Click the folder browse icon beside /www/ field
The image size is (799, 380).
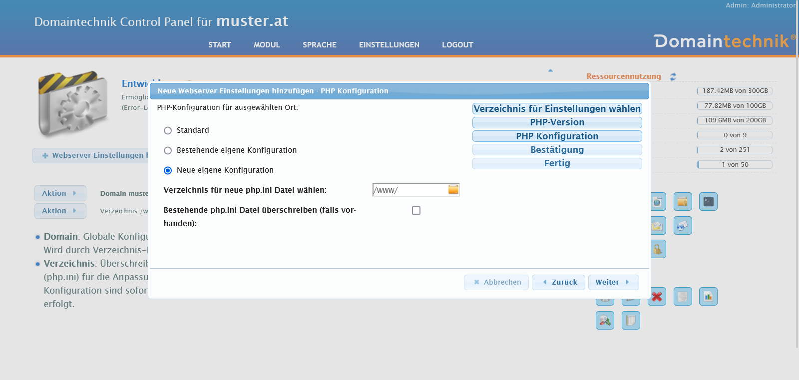click(x=453, y=190)
